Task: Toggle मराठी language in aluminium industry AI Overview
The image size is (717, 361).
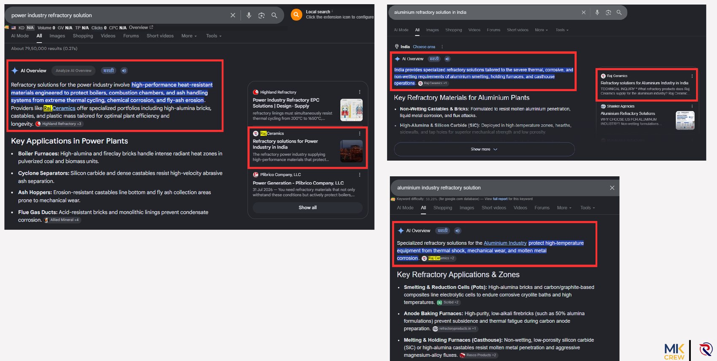Action: (442, 231)
